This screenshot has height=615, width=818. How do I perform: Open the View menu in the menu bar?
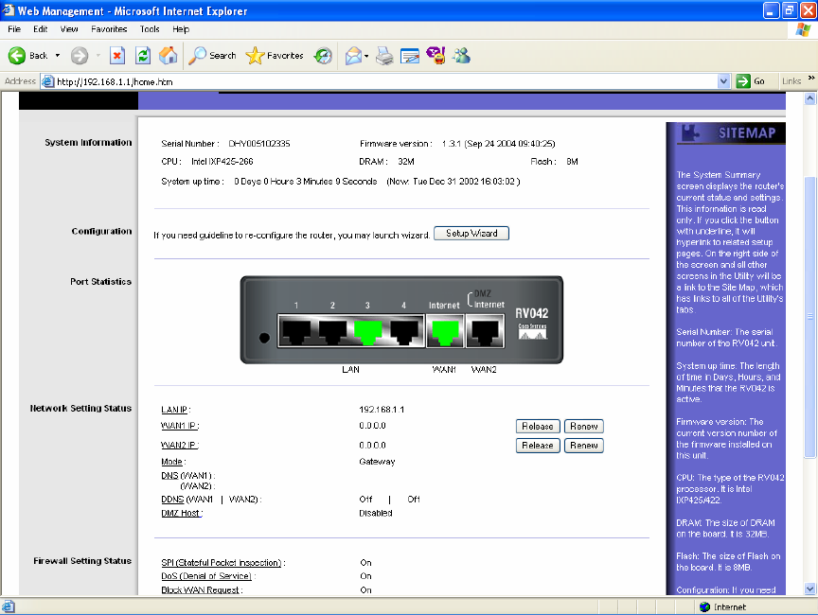(68, 29)
